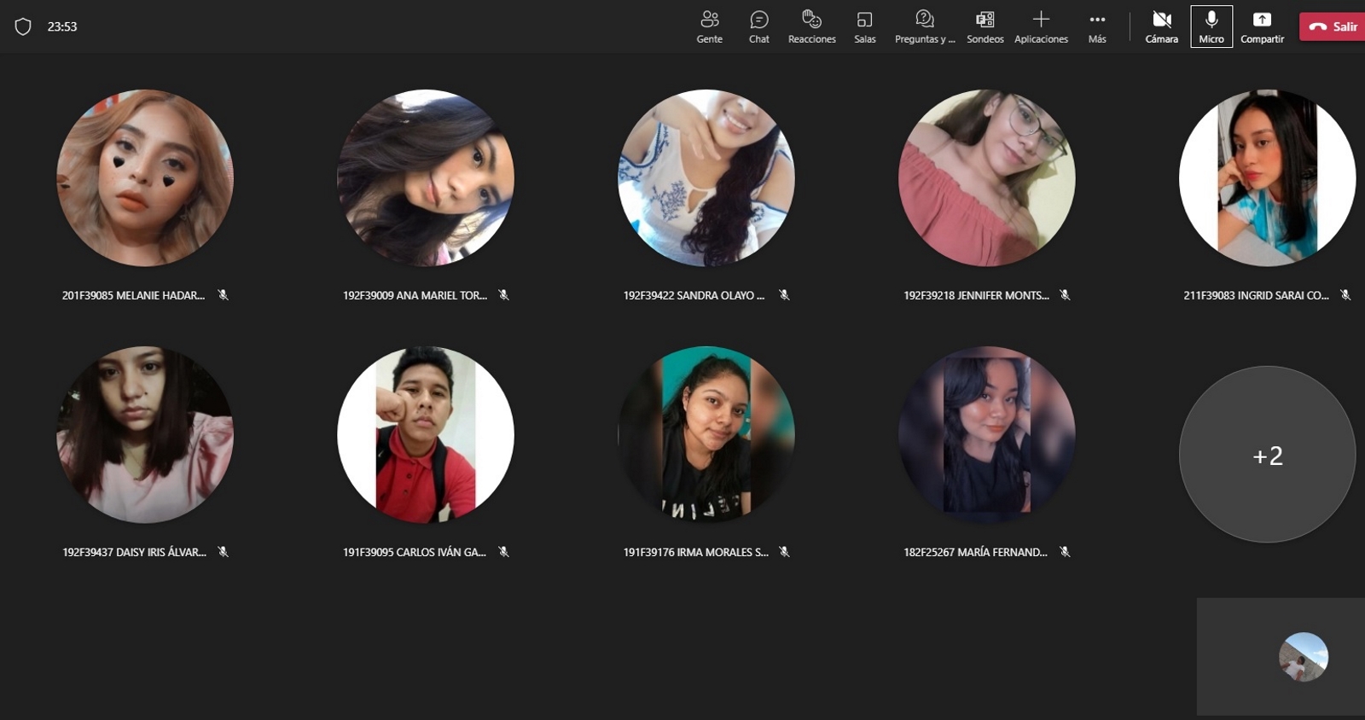The height and width of the screenshot is (720, 1365).
Task: Click muted mic icon for Melanie Hadar
Action: (223, 295)
